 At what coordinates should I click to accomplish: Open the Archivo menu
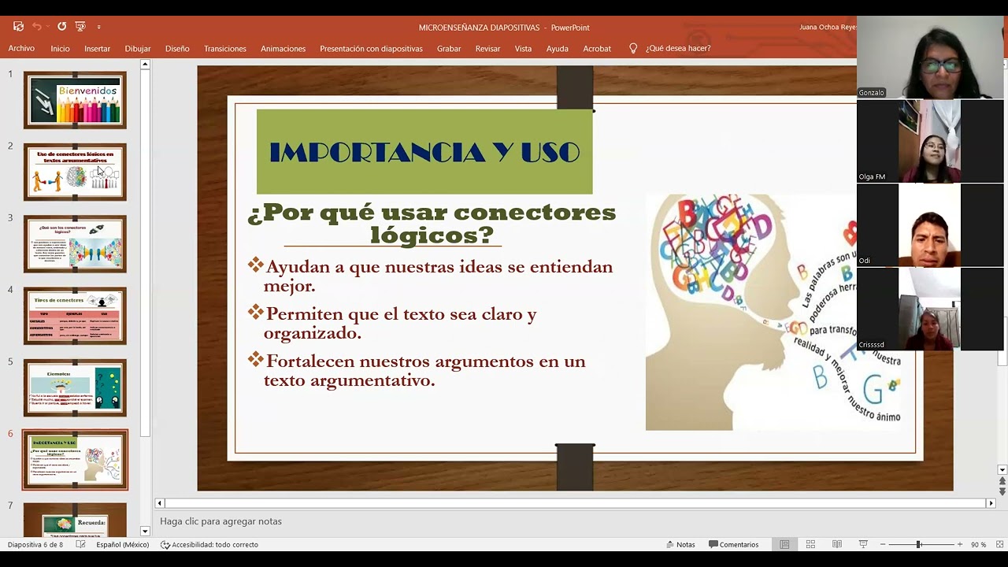(x=21, y=48)
